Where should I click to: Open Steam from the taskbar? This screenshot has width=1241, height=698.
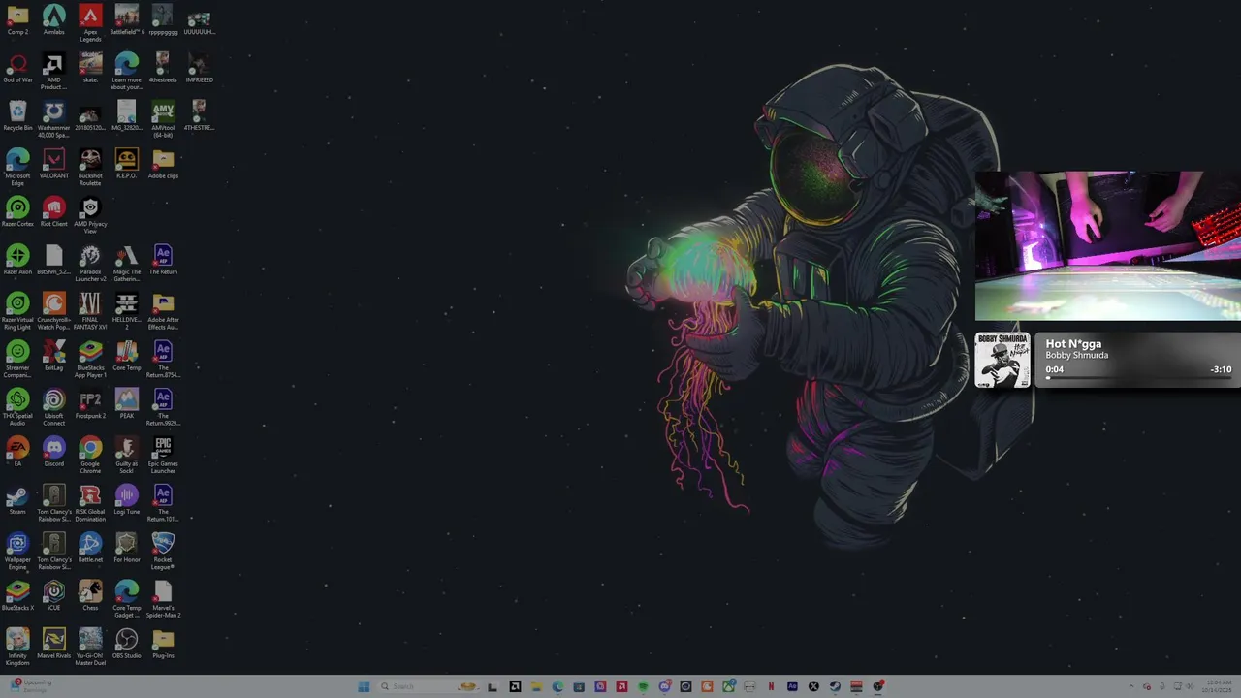tap(835, 686)
